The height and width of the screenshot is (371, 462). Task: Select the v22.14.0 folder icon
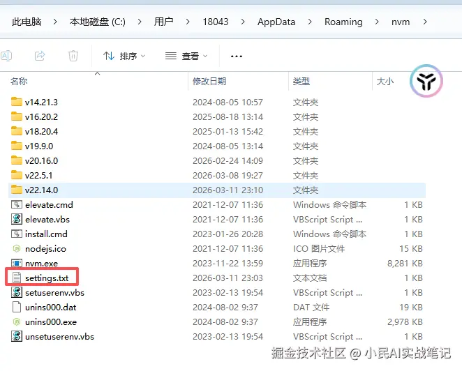point(17,190)
